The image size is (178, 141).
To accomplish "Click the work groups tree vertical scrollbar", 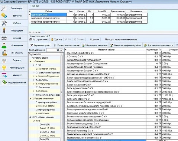I will tap(62, 92).
